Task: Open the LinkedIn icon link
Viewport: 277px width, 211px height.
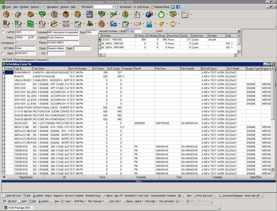Action: (173, 7)
